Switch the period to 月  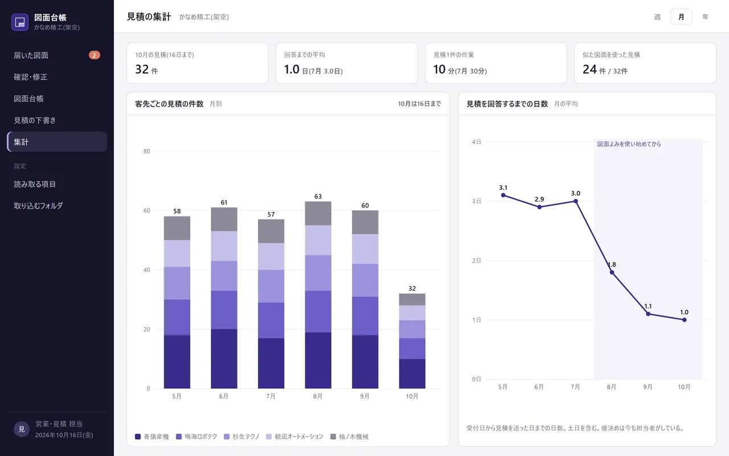[681, 17]
